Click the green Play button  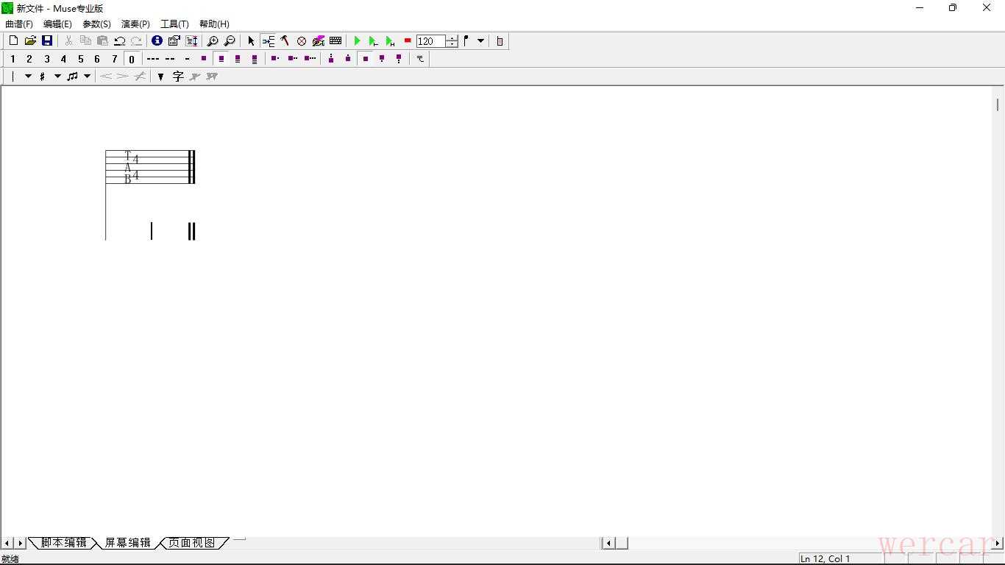(358, 41)
